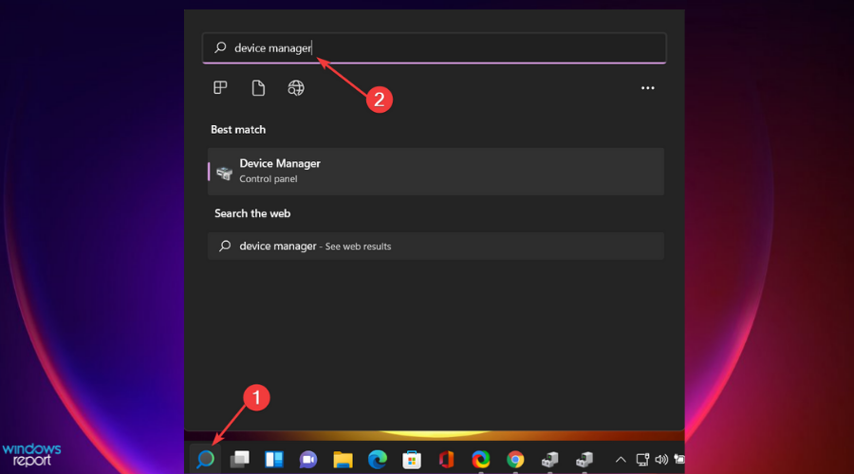
Task: Filter search results by Documents
Action: [x=258, y=87]
